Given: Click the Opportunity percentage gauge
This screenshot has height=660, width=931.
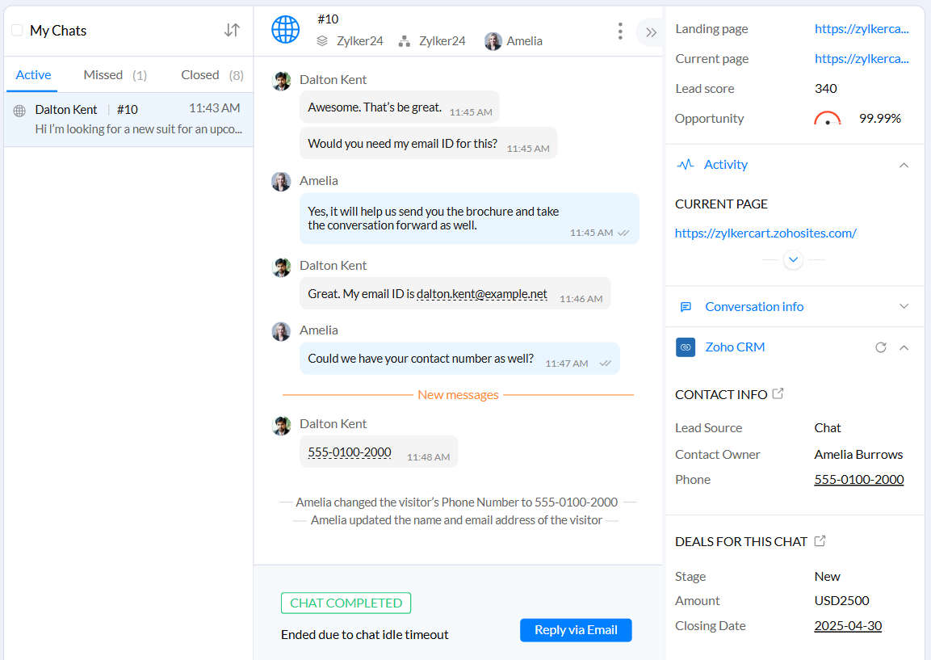Looking at the screenshot, I should pyautogui.click(x=826, y=118).
